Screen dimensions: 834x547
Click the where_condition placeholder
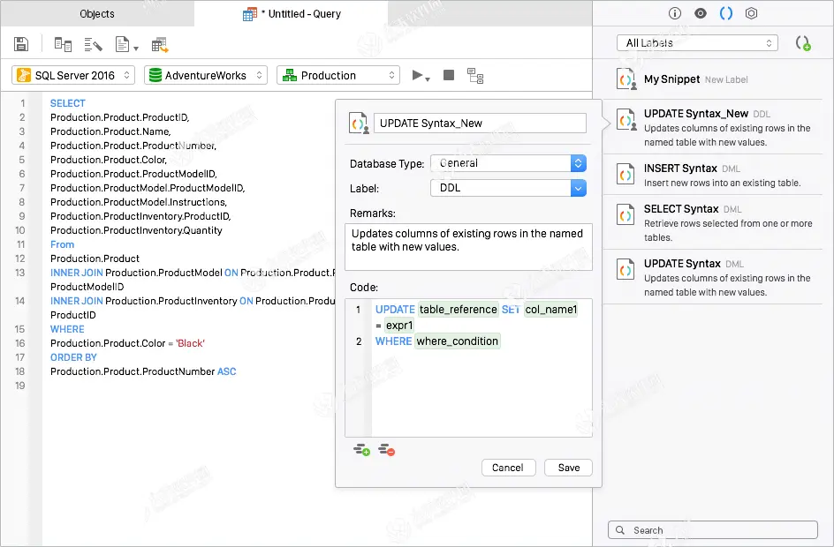click(458, 341)
